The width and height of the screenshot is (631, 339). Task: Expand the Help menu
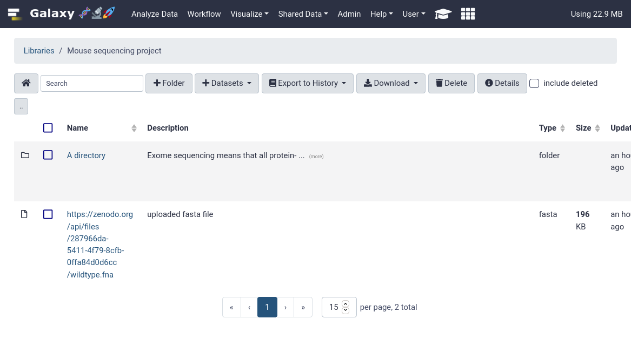(x=382, y=14)
